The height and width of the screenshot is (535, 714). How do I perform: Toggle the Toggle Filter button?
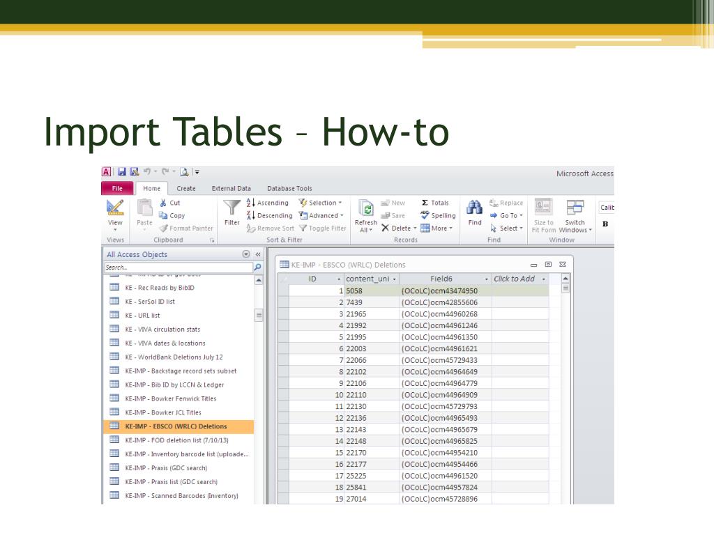click(322, 228)
